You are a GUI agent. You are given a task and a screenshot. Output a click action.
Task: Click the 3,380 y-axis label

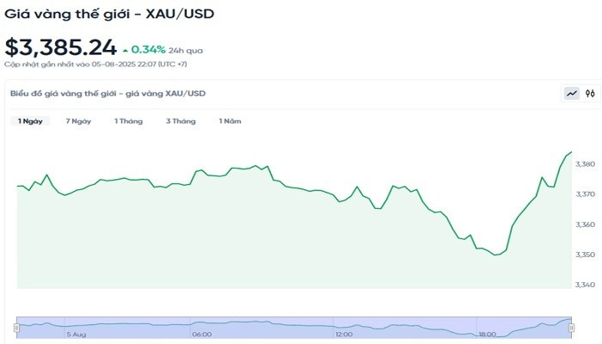pyautogui.click(x=585, y=164)
